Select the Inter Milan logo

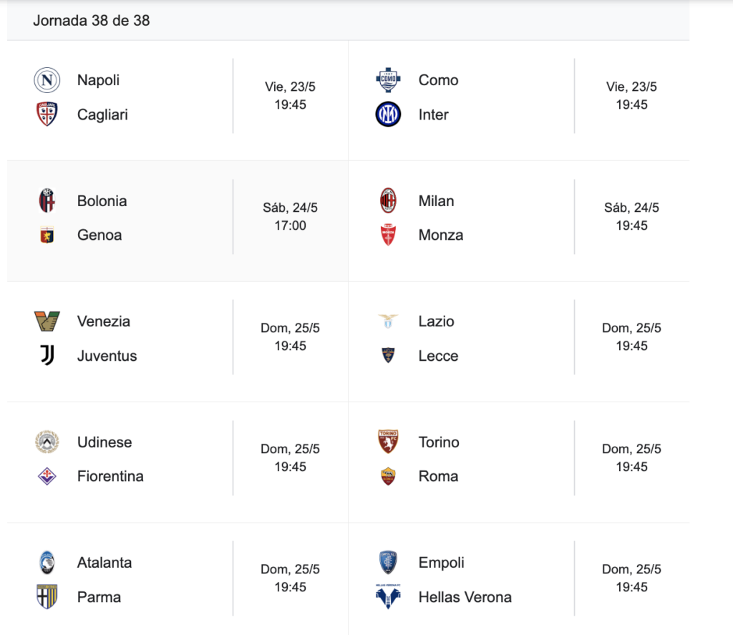388,114
